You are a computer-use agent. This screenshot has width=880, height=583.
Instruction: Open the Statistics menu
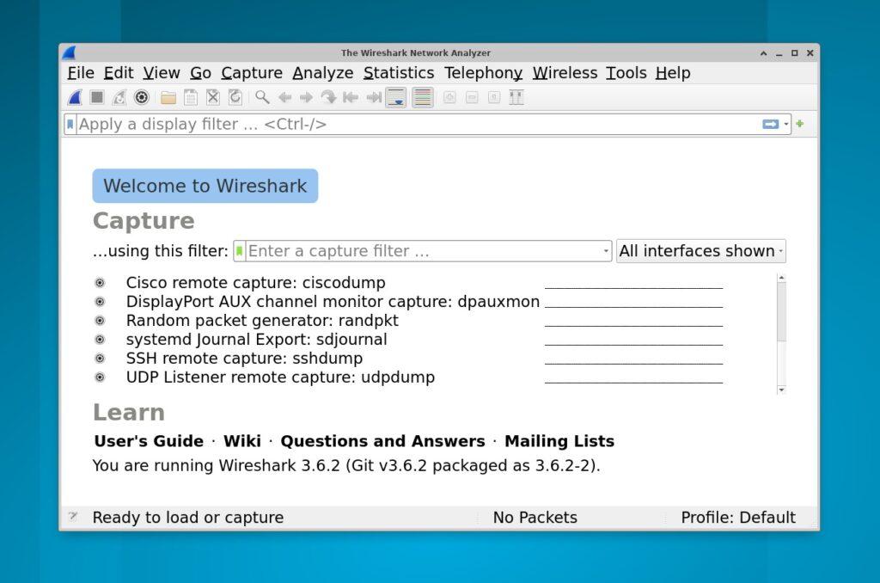coord(398,73)
